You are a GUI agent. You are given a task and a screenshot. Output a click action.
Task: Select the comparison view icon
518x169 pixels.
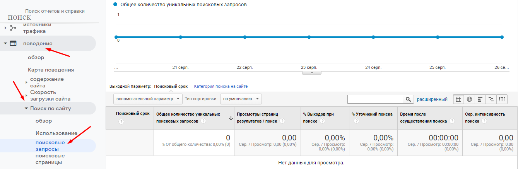(491, 99)
